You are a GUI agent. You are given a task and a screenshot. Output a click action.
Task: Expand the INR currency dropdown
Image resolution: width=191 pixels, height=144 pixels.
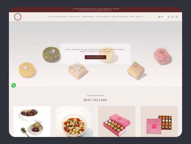click(161, 17)
